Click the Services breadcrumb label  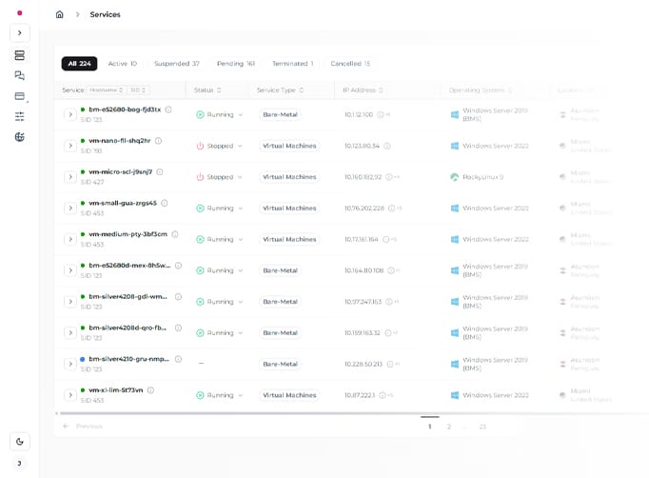pos(105,14)
